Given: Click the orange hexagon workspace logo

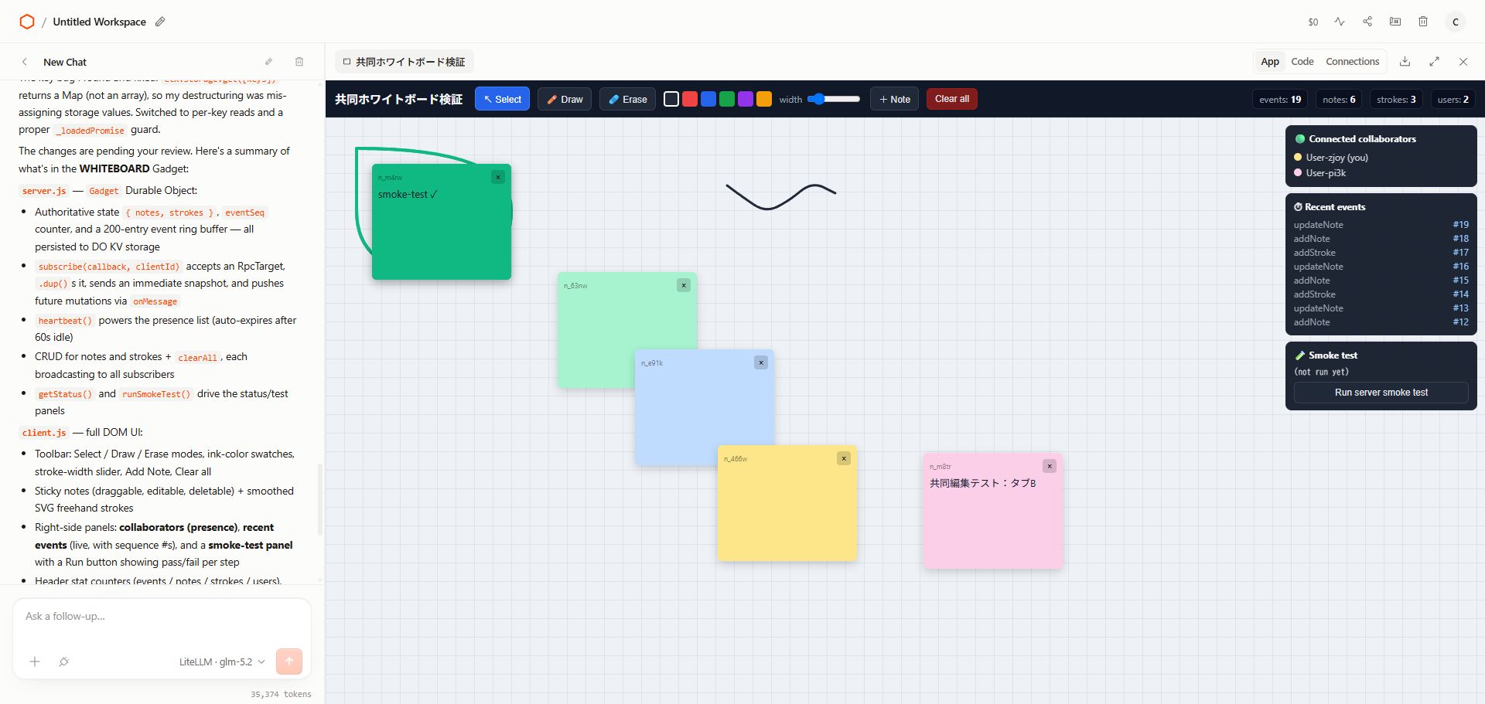Looking at the screenshot, I should [x=27, y=22].
